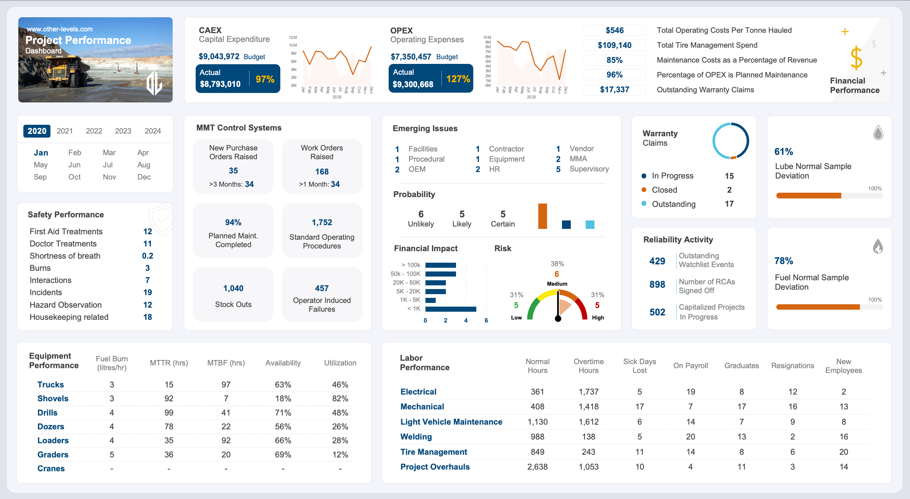Click the CAEX Actual $8,793,010 box
Image resolution: width=910 pixels, height=499 pixels.
(238, 78)
